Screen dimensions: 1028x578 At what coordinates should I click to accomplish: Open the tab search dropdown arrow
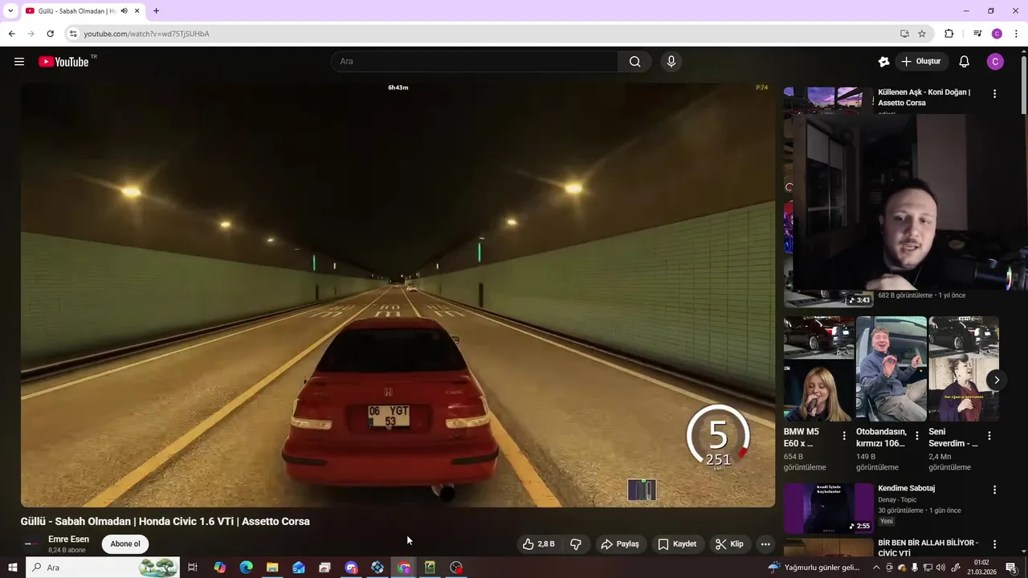click(x=10, y=11)
